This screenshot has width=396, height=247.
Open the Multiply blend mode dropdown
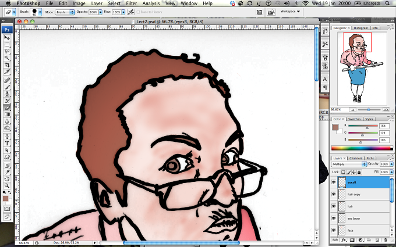tap(349, 164)
